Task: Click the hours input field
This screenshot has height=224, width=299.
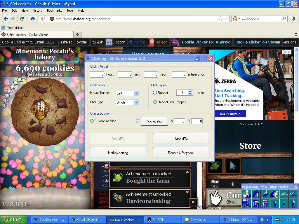Action: tap(97, 74)
